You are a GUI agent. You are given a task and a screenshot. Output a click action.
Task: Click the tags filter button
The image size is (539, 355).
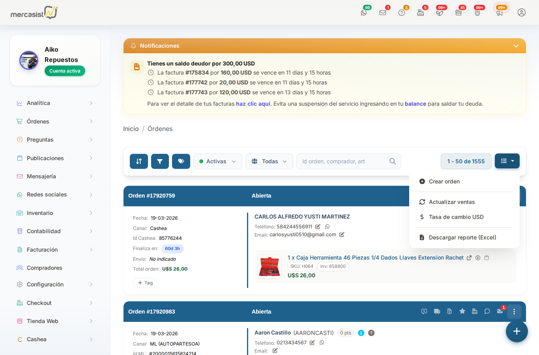click(x=181, y=161)
